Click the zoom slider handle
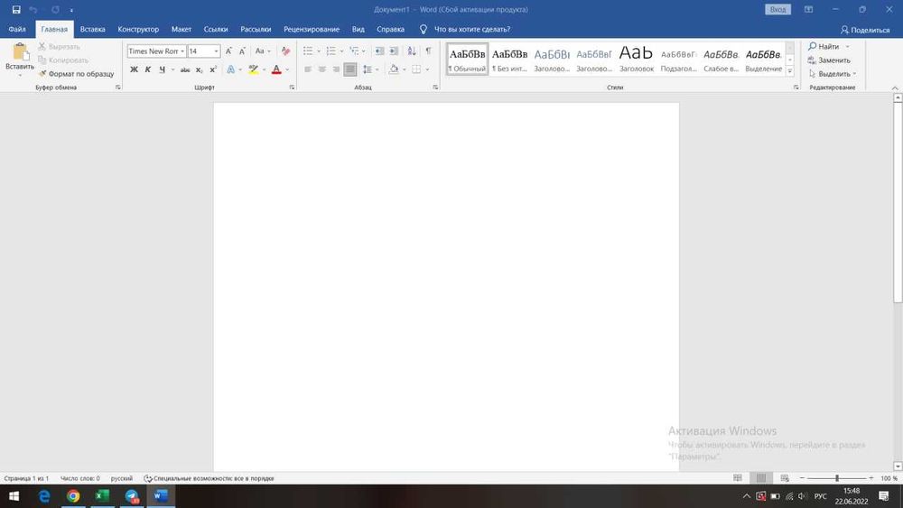Image resolution: width=903 pixels, height=508 pixels. [x=837, y=478]
